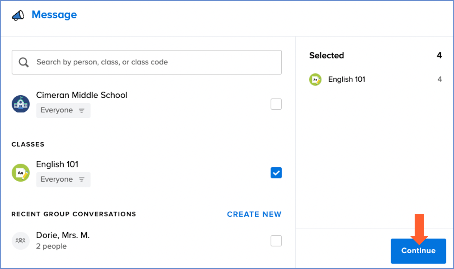Click the search magnifier icon
Screen dimensions: 454x269
click(24, 62)
